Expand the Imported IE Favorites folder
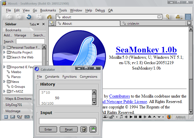194x138 pixels. 4,67
